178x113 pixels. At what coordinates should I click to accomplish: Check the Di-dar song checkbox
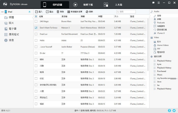[x=36, y=53]
